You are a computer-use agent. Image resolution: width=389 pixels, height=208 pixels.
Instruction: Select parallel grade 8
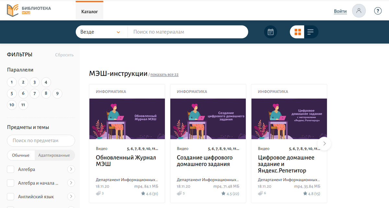[46, 93]
